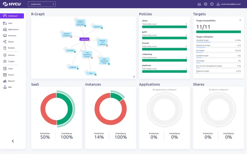The width and height of the screenshot is (247, 154).
Task: Open the Policies menu item
Action: (11, 55)
